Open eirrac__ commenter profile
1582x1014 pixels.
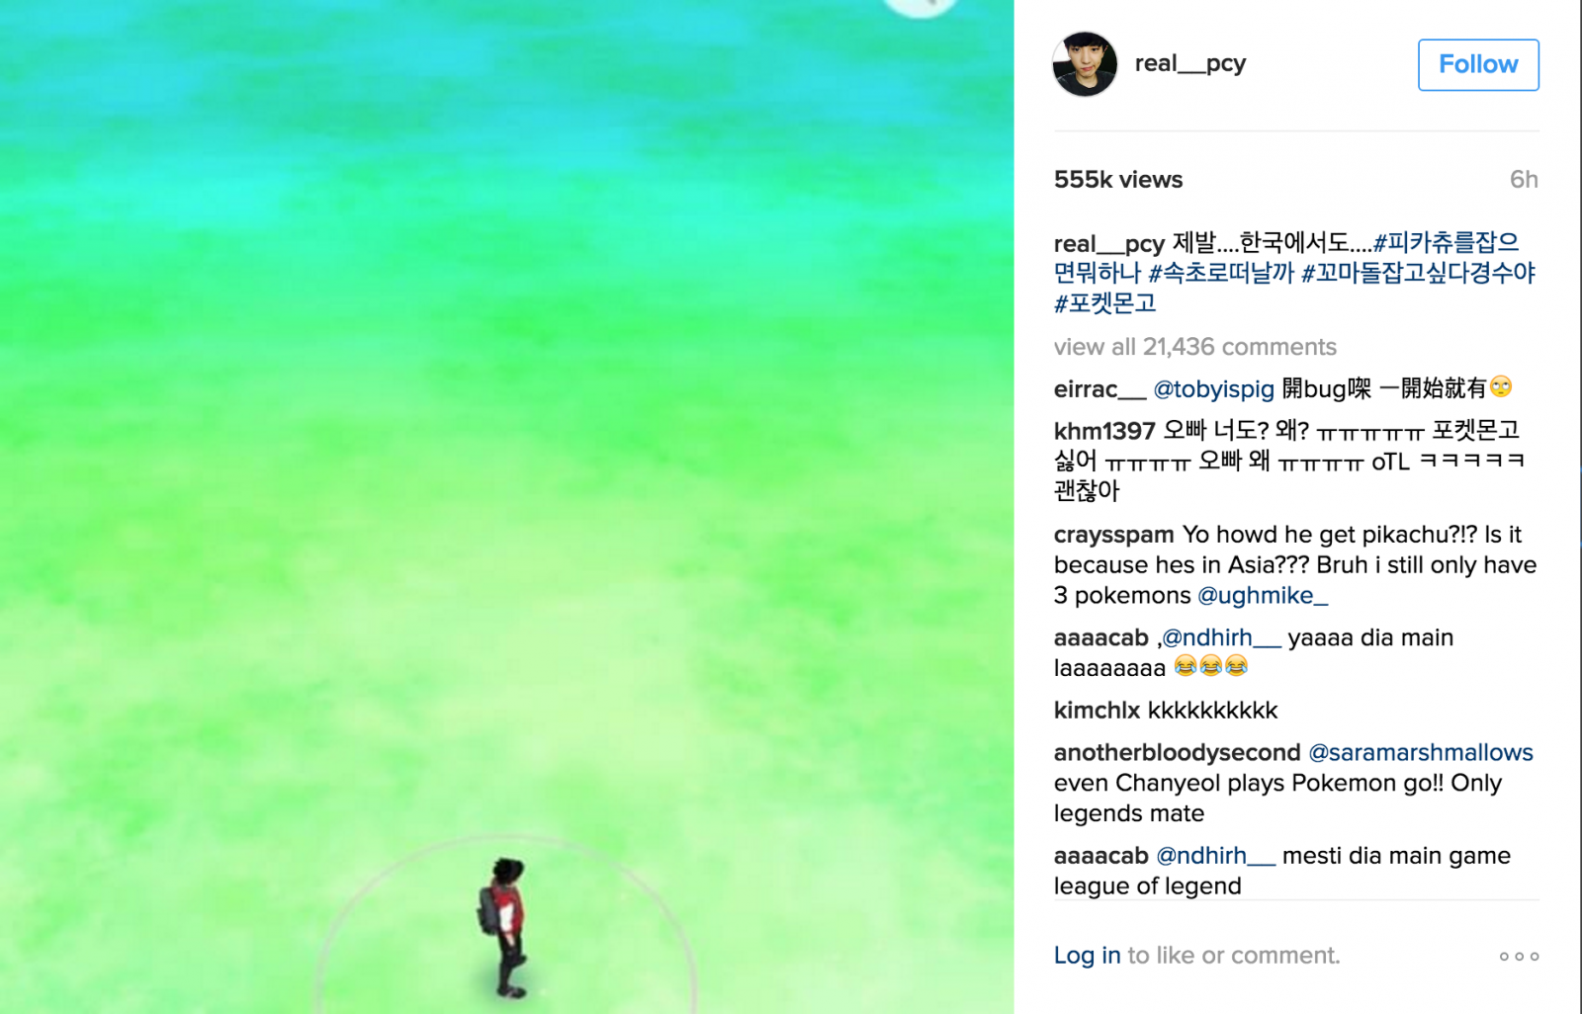coord(1099,389)
